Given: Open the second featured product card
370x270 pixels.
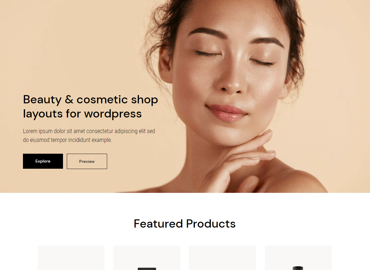Looking at the screenshot, I should click(147, 258).
